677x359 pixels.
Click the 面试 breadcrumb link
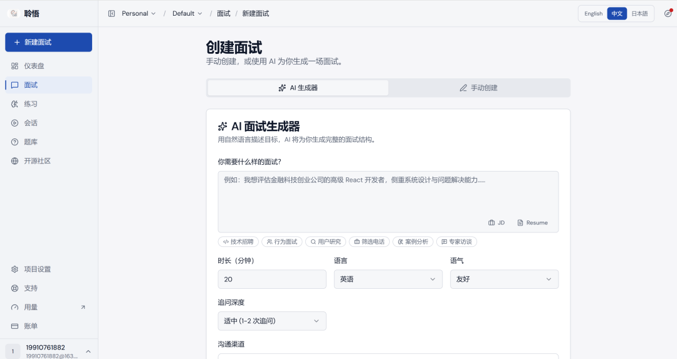[224, 13]
